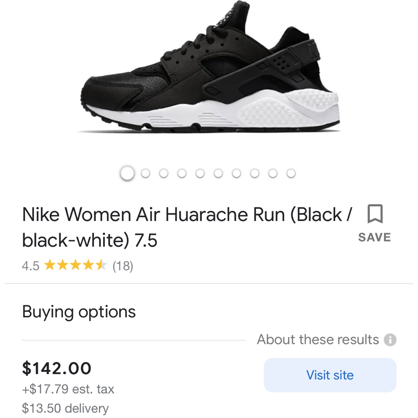Image resolution: width=418 pixels, height=418 pixels.
Task: Open the About these results info icon
Action: click(x=390, y=340)
